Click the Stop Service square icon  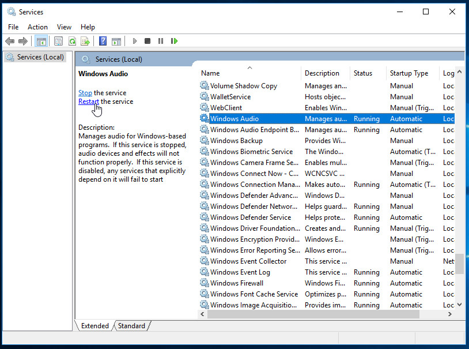coord(147,41)
